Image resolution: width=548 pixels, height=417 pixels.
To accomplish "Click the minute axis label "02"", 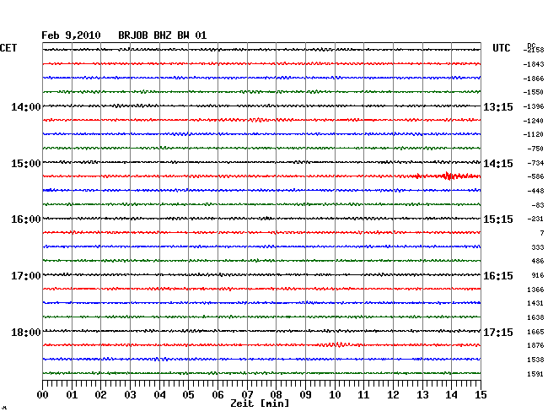I will (100, 395).
